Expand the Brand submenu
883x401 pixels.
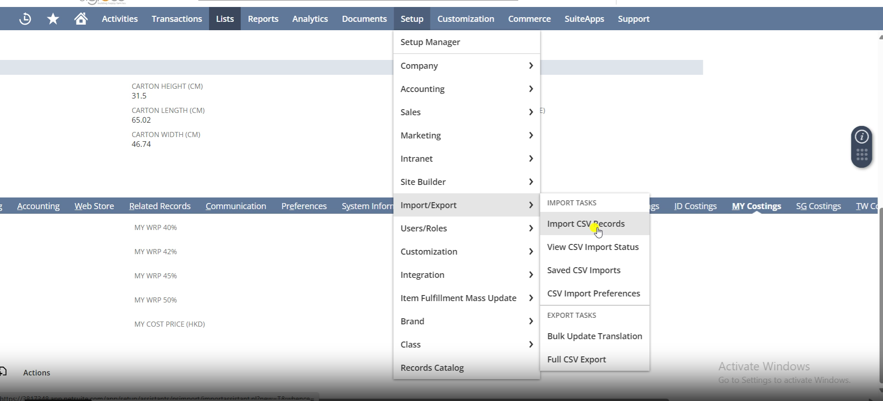466,321
